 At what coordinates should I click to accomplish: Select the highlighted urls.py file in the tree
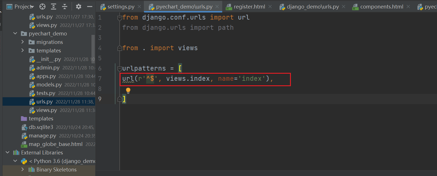click(x=48, y=101)
